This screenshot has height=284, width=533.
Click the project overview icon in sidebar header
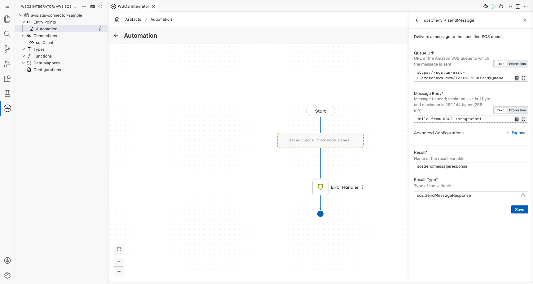pyautogui.click(x=92, y=6)
